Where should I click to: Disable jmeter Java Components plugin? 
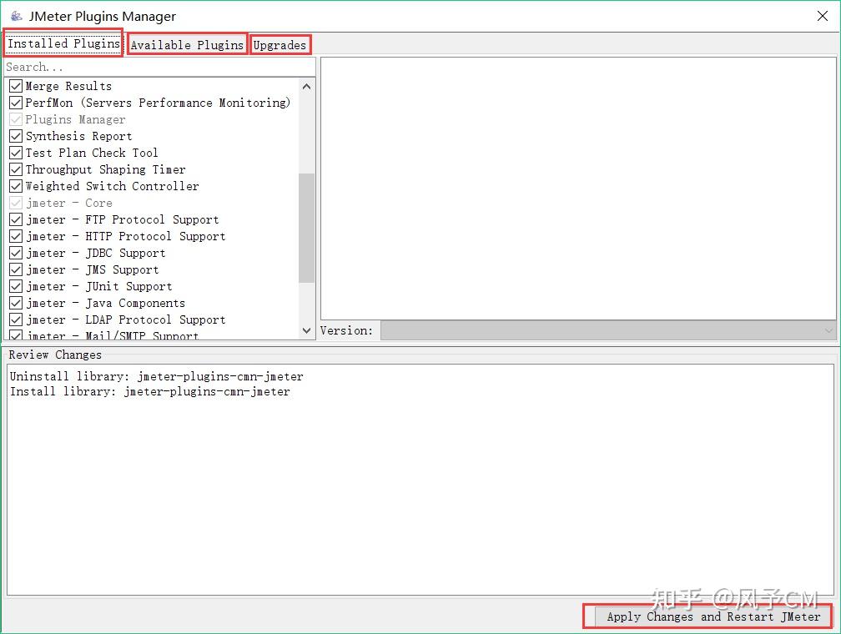(15, 302)
